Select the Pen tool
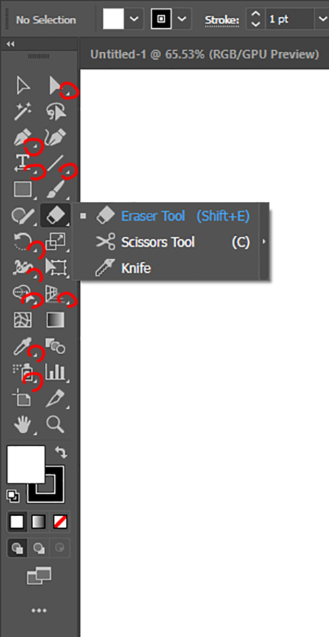The height and width of the screenshot is (637, 329). click(22, 137)
